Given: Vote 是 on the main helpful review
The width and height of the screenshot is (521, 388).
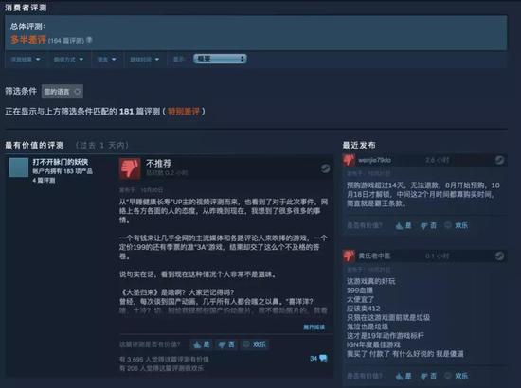Looking at the screenshot, I should click(201, 344).
